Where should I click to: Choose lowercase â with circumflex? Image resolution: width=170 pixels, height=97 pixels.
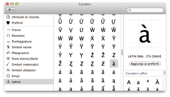pos(71,72)
